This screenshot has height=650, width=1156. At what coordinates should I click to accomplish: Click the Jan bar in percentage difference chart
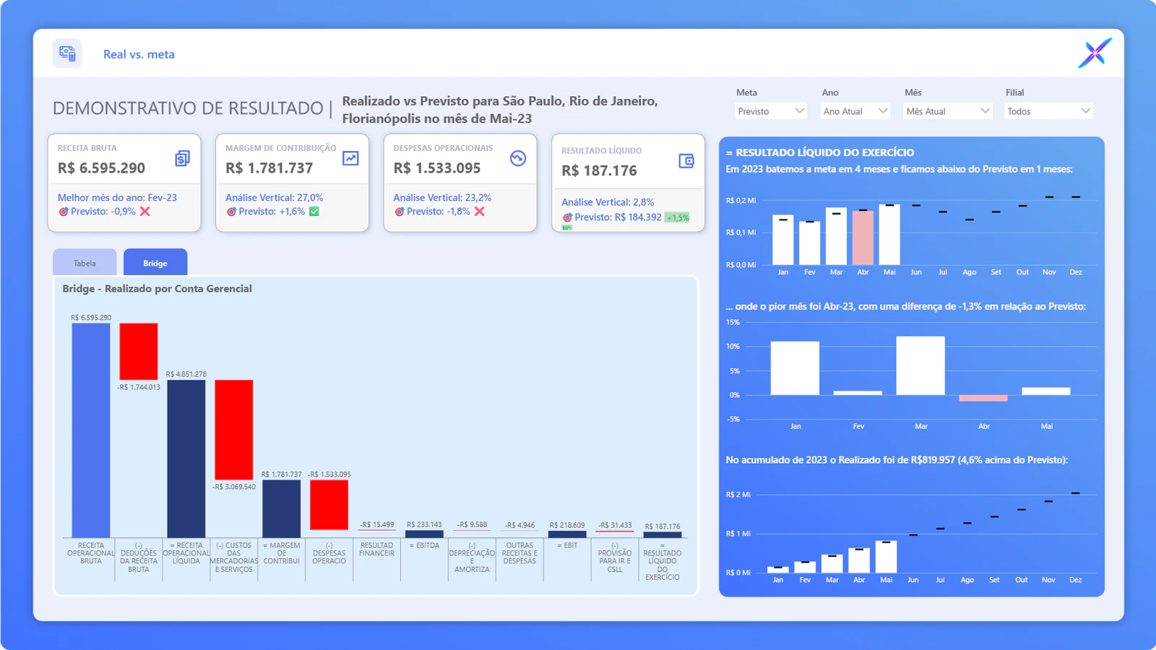coord(795,368)
